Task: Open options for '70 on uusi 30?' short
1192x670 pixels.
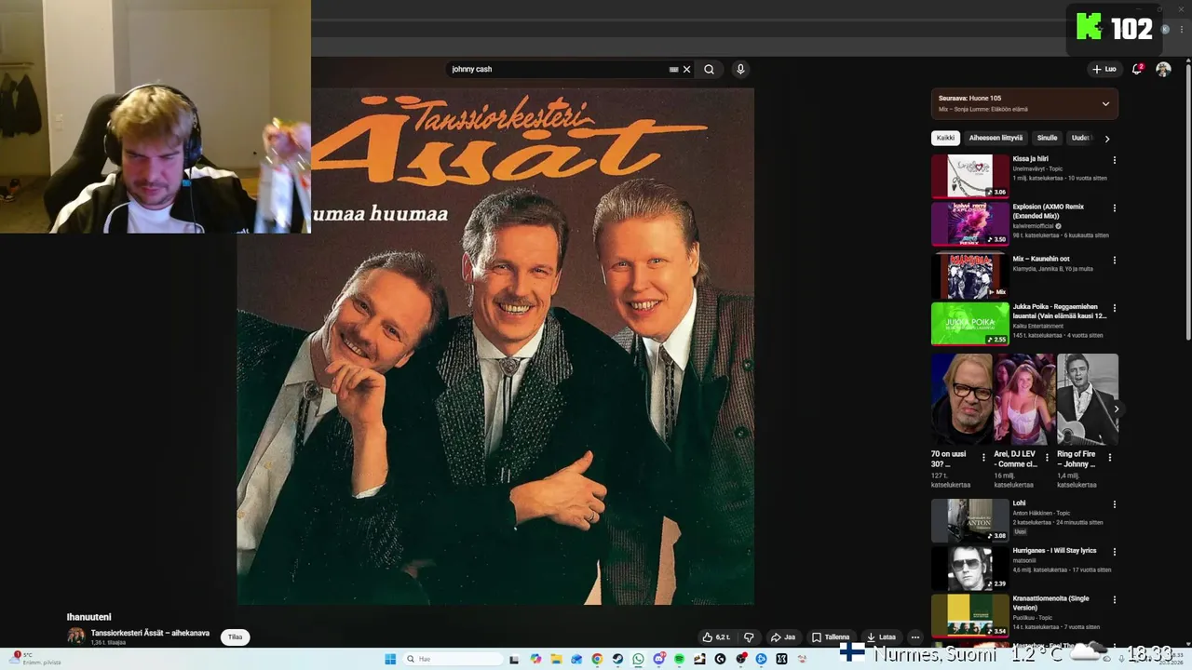Action: click(983, 457)
